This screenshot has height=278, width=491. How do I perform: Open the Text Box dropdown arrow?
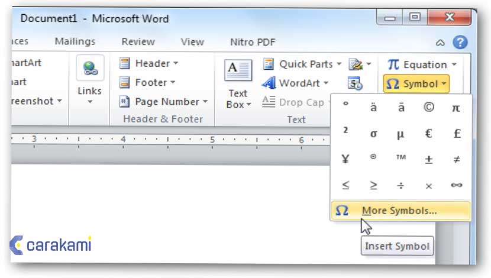(x=249, y=105)
